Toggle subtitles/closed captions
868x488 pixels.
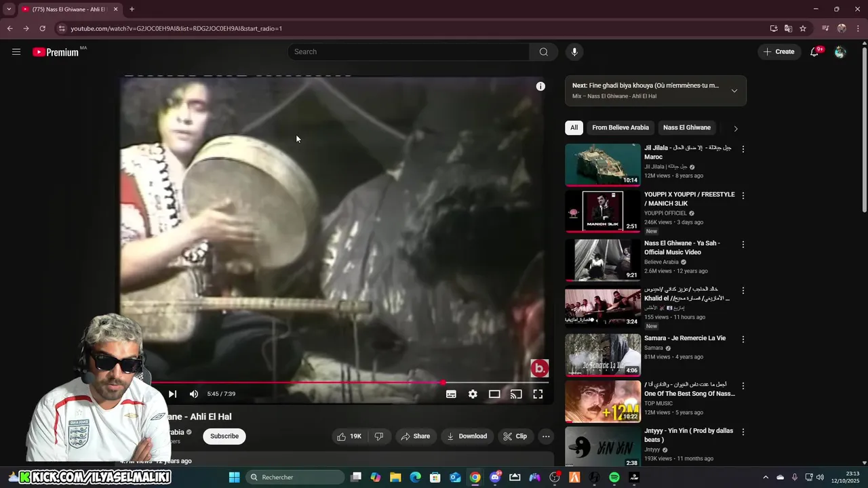(451, 394)
